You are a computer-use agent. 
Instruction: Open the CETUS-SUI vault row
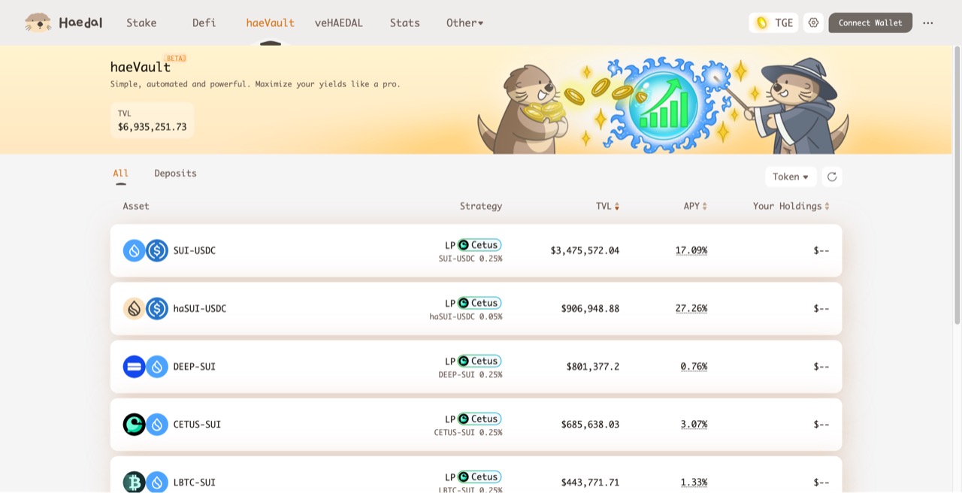pos(476,424)
